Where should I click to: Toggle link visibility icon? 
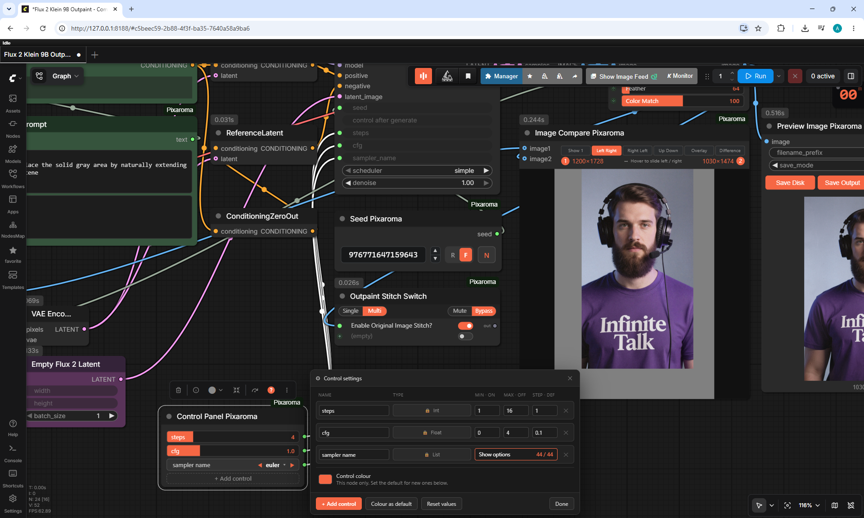coord(851,505)
